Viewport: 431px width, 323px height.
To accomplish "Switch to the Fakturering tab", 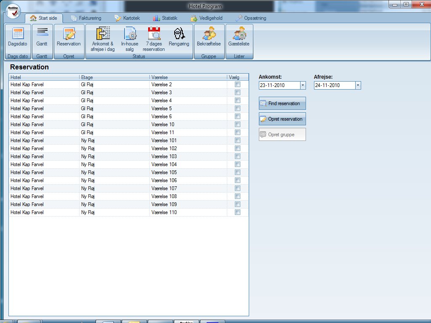I will coord(86,18).
